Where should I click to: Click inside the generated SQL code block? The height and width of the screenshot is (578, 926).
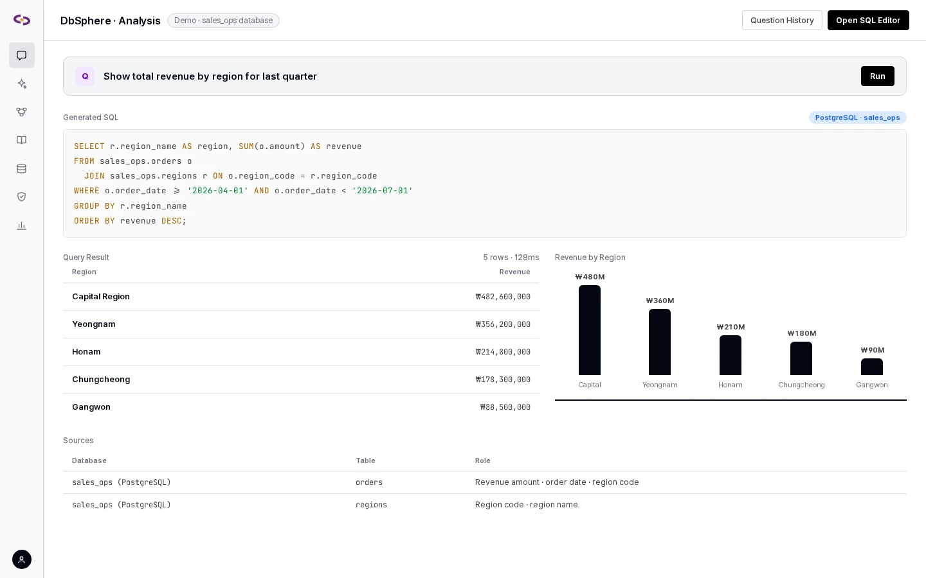point(485,183)
